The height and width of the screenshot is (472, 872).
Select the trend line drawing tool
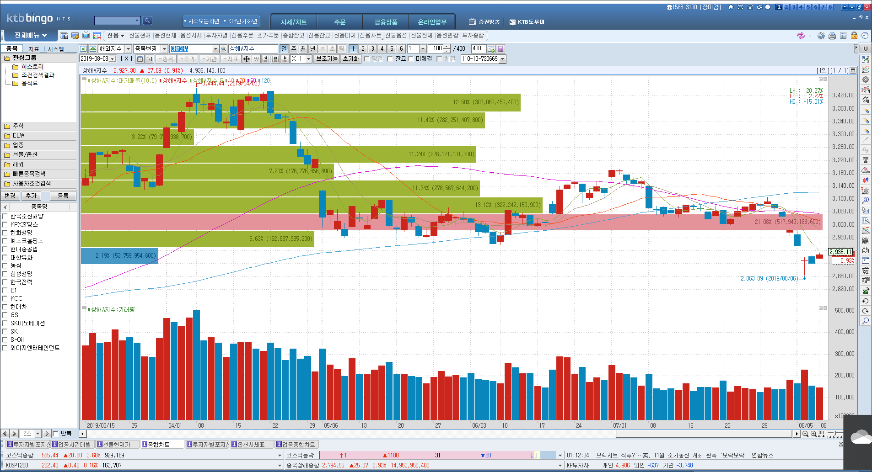pos(866,140)
